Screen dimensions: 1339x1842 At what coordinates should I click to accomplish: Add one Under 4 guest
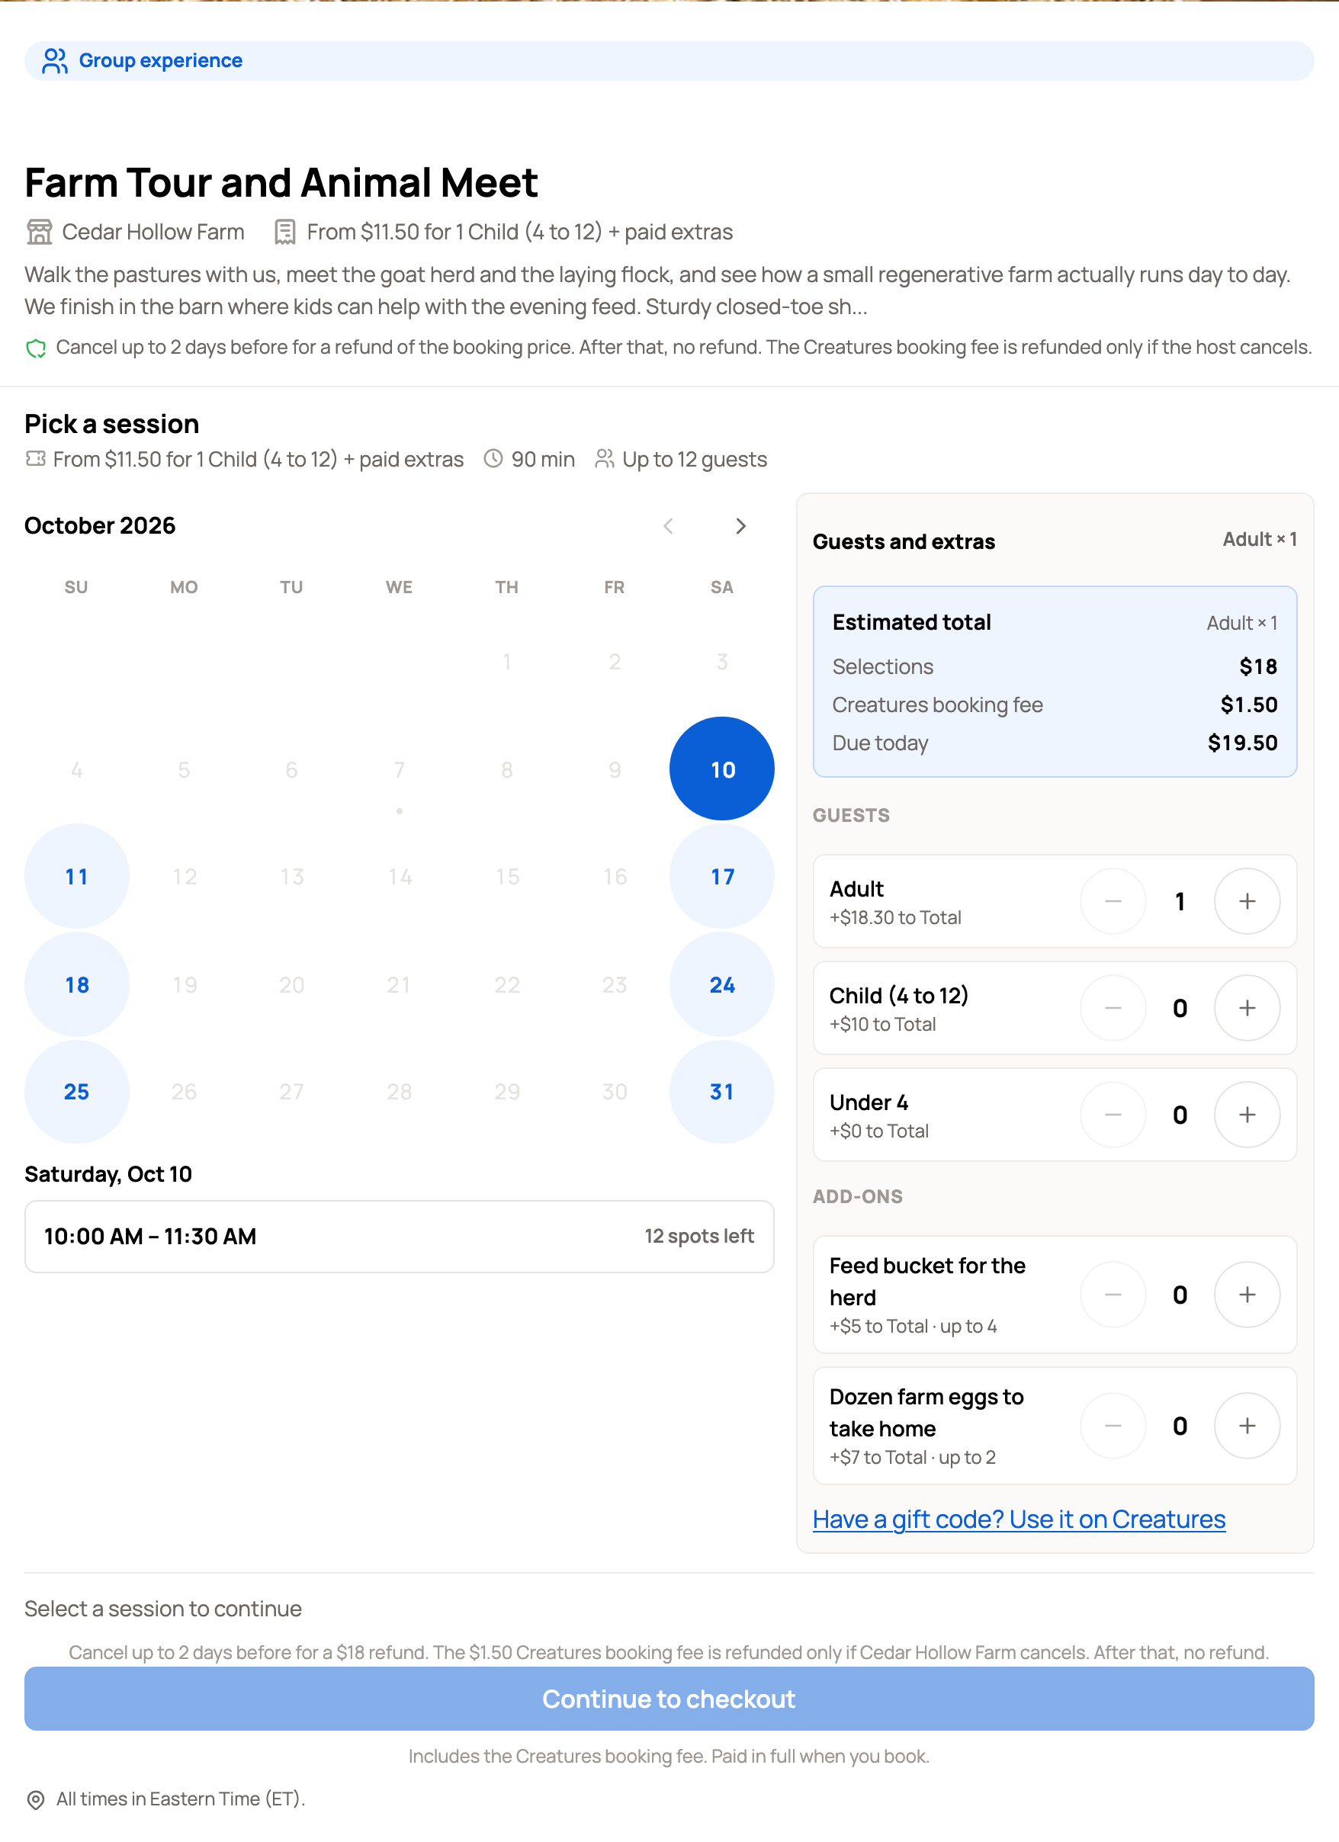(x=1247, y=1115)
